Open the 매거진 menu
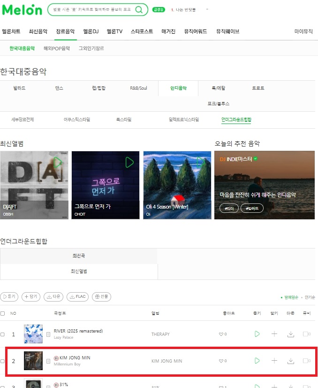318x388 pixels. click(x=168, y=31)
